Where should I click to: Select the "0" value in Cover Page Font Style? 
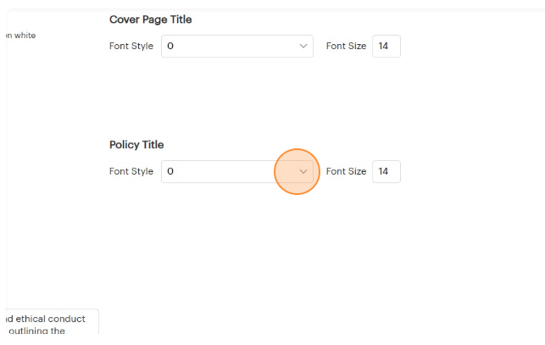[170, 46]
